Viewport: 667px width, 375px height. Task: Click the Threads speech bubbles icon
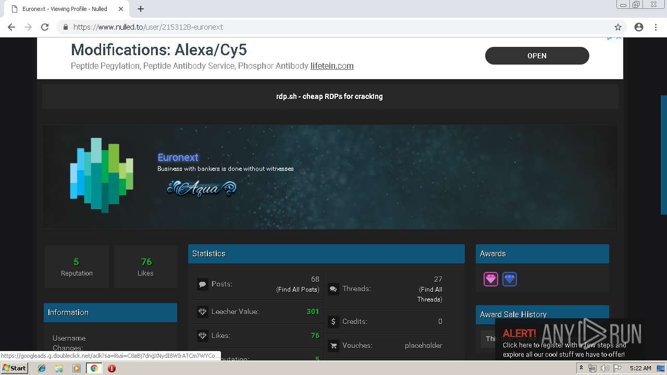pyautogui.click(x=333, y=289)
